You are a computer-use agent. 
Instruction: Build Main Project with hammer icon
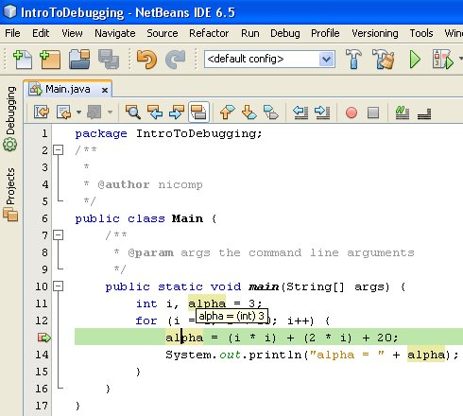click(x=353, y=59)
